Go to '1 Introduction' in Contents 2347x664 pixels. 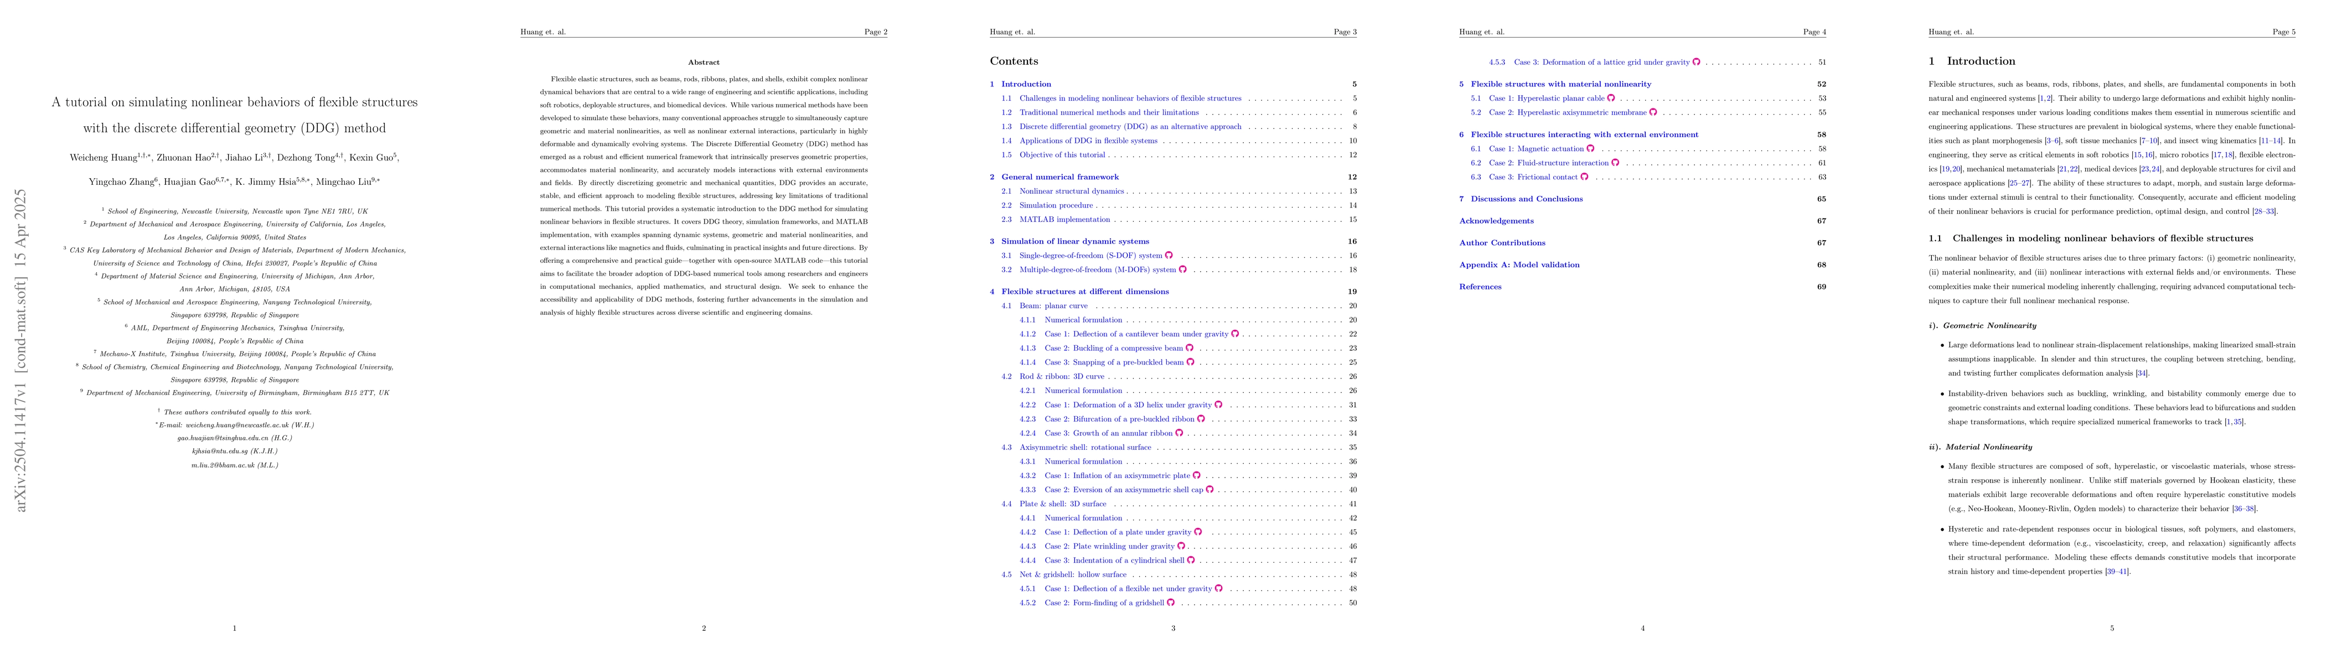click(x=1020, y=84)
